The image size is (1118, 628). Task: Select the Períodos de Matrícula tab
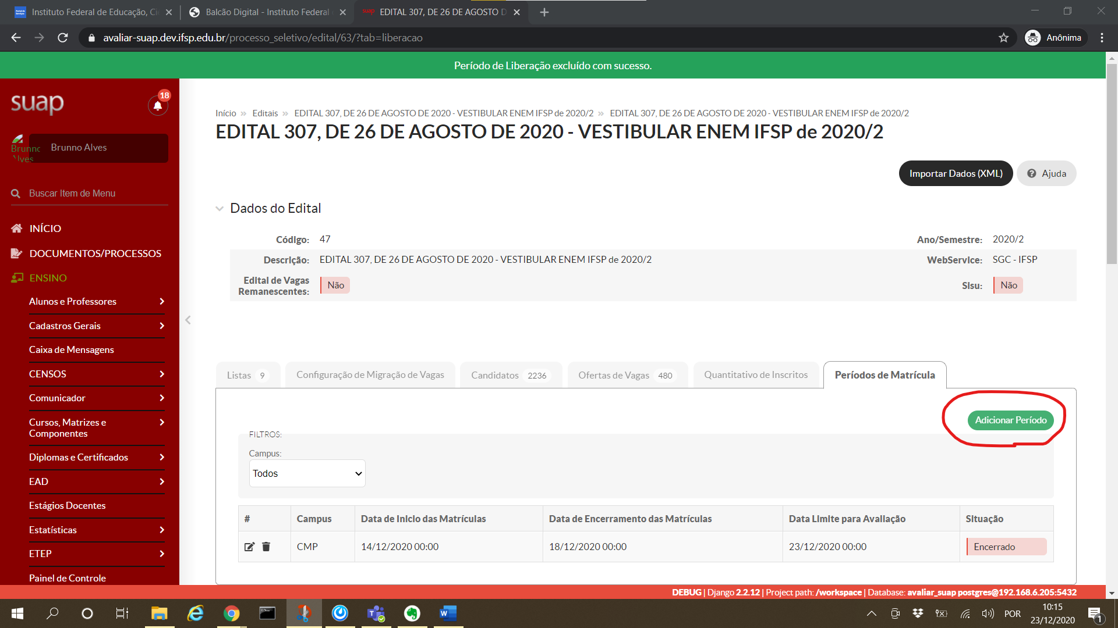click(885, 375)
